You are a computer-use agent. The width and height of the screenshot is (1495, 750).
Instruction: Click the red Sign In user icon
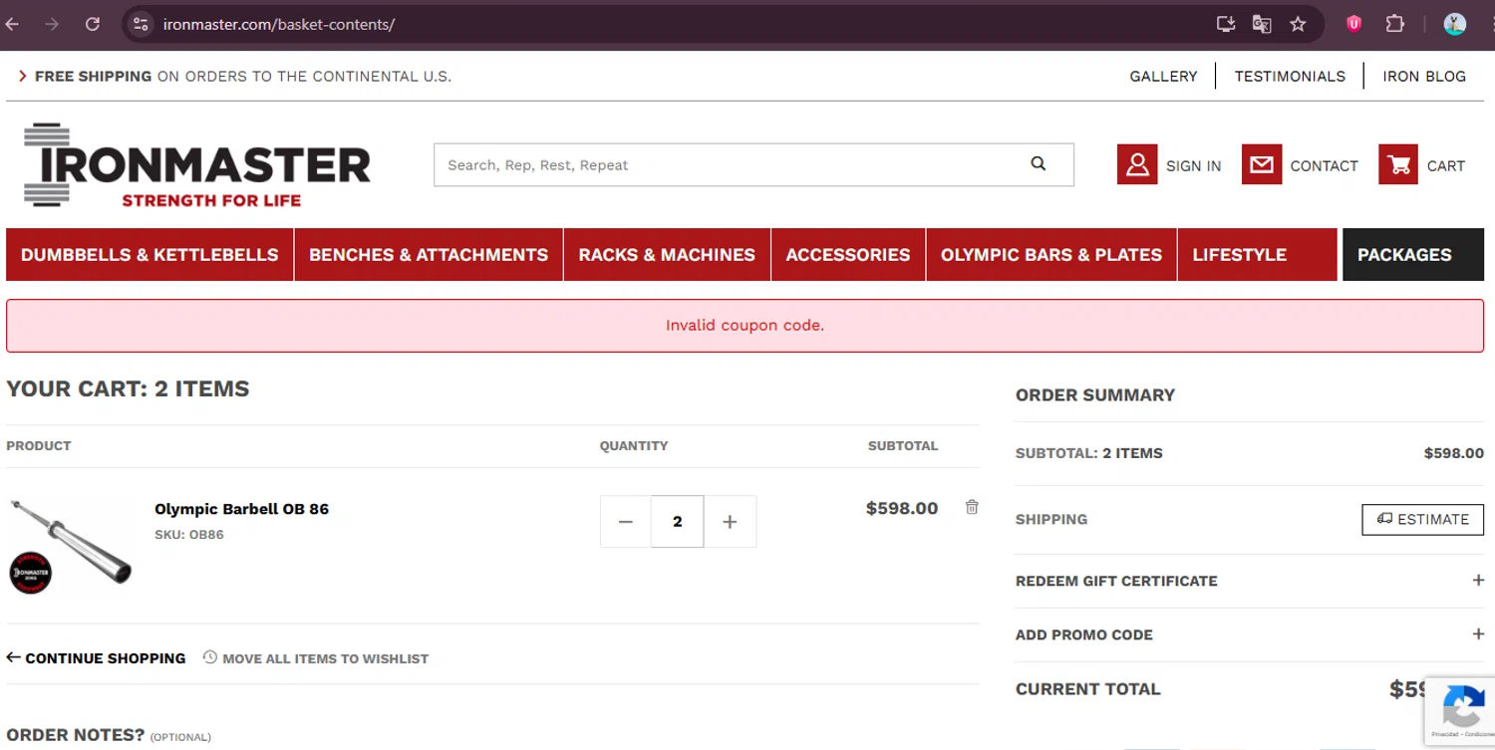click(x=1137, y=165)
